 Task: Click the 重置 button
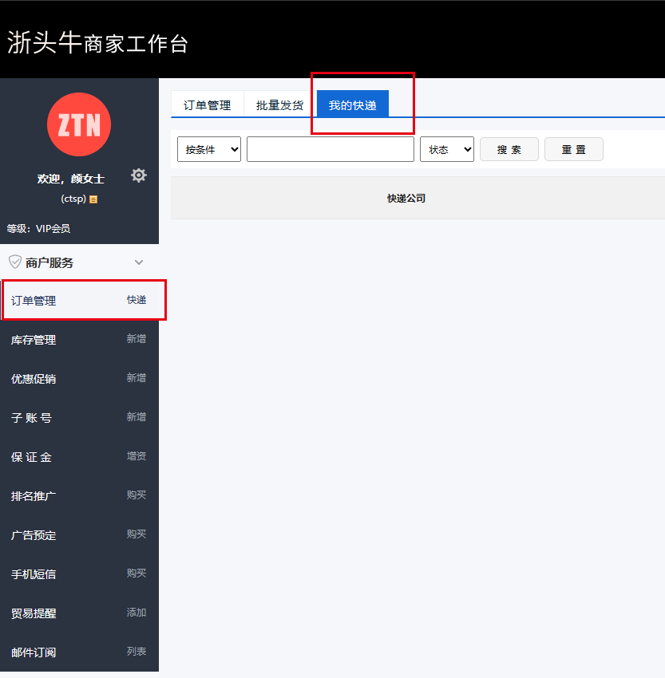click(x=574, y=150)
